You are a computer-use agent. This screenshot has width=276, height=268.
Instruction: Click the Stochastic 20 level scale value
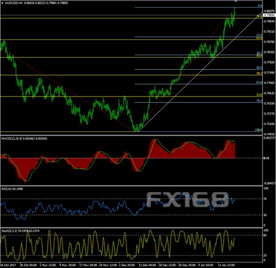[x=265, y=255]
